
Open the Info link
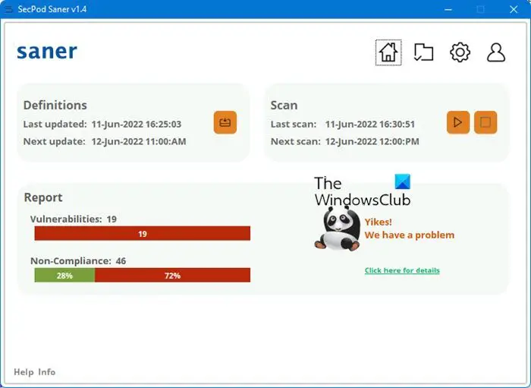coord(47,372)
